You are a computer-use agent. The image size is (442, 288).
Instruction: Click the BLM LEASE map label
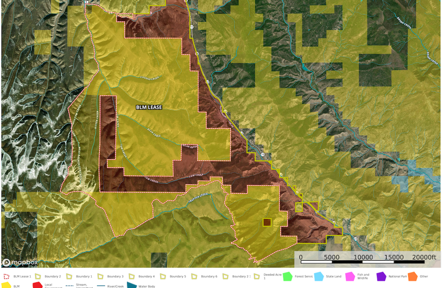point(149,107)
